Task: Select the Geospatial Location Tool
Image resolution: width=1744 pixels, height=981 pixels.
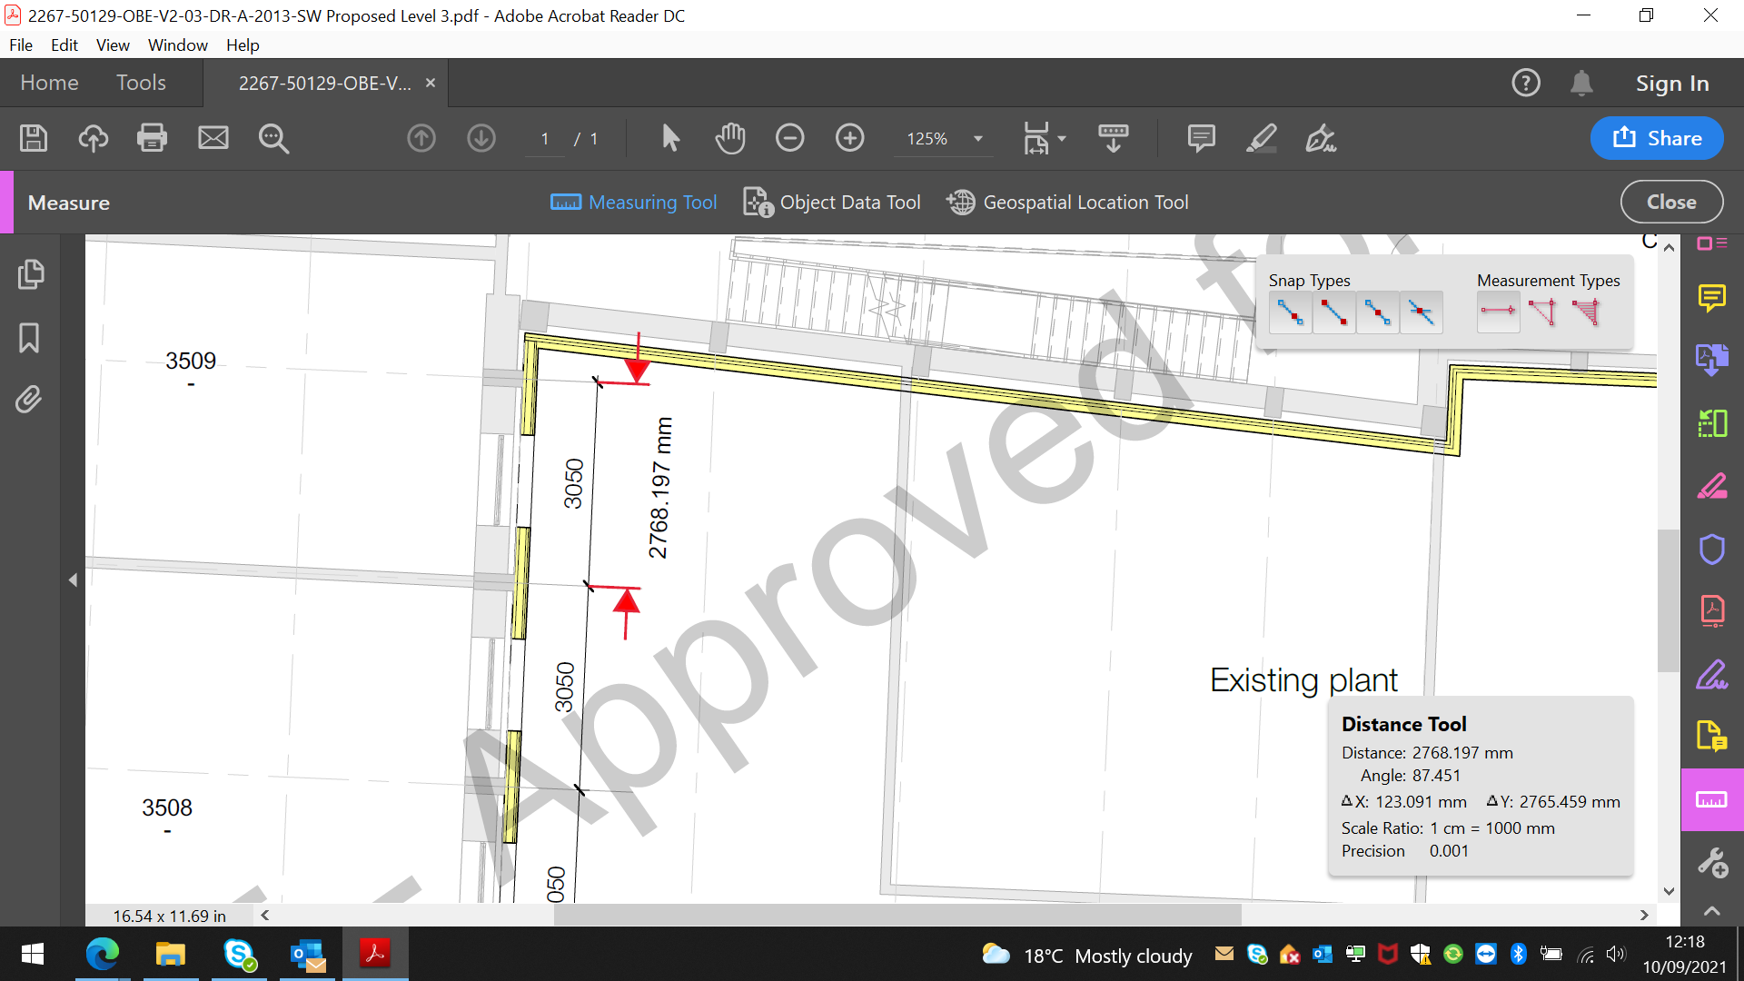Action: pyautogui.click(x=1067, y=202)
